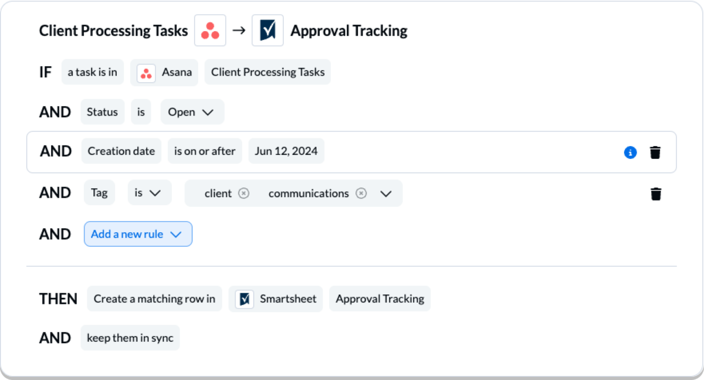Select the Client Processing Tasks chip
Screen dimensions: 704x380
coord(268,72)
